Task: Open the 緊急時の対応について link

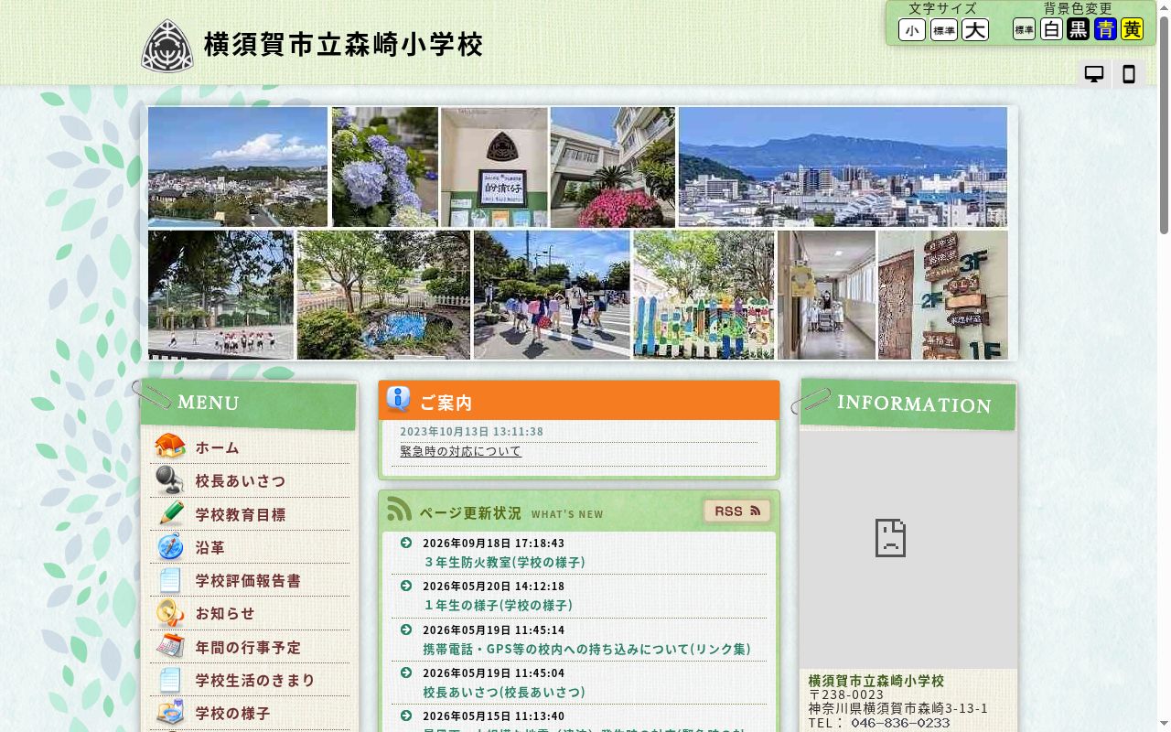Action: pos(460,451)
